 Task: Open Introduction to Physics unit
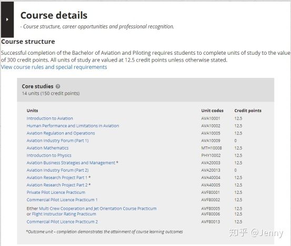[x=49, y=155]
